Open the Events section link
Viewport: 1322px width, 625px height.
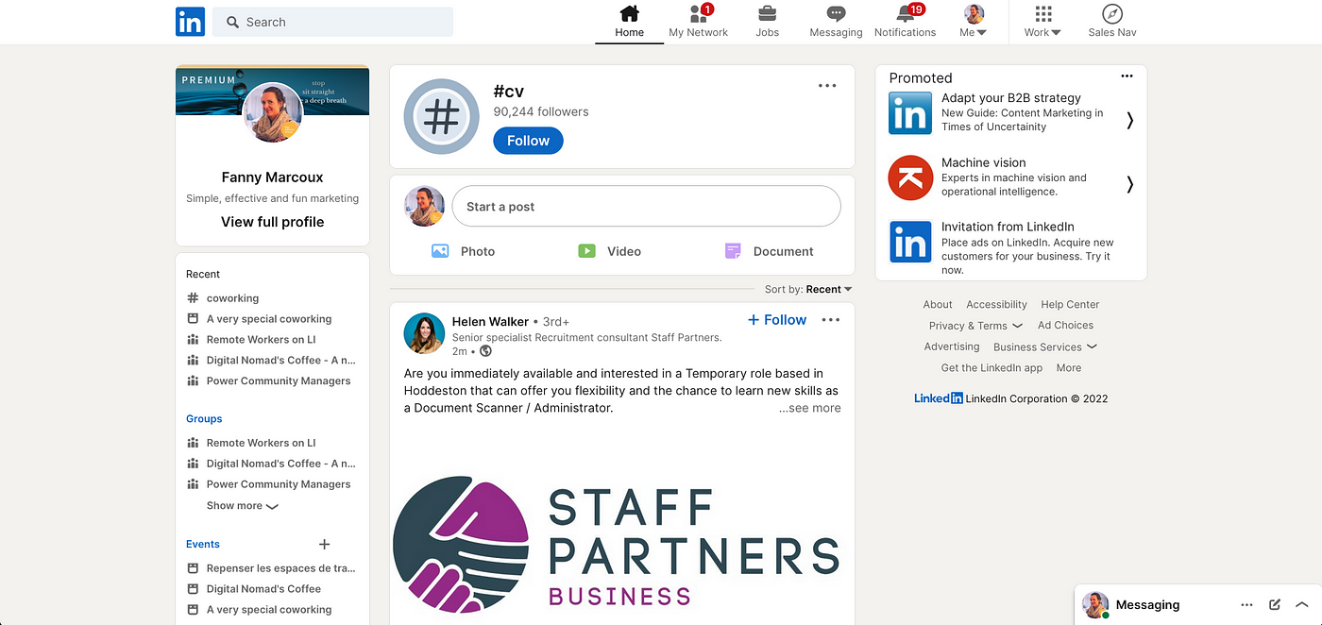click(x=203, y=544)
